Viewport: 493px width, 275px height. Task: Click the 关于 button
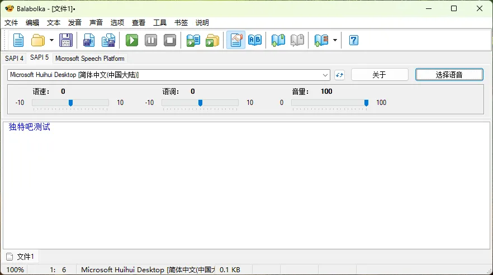(x=380, y=75)
